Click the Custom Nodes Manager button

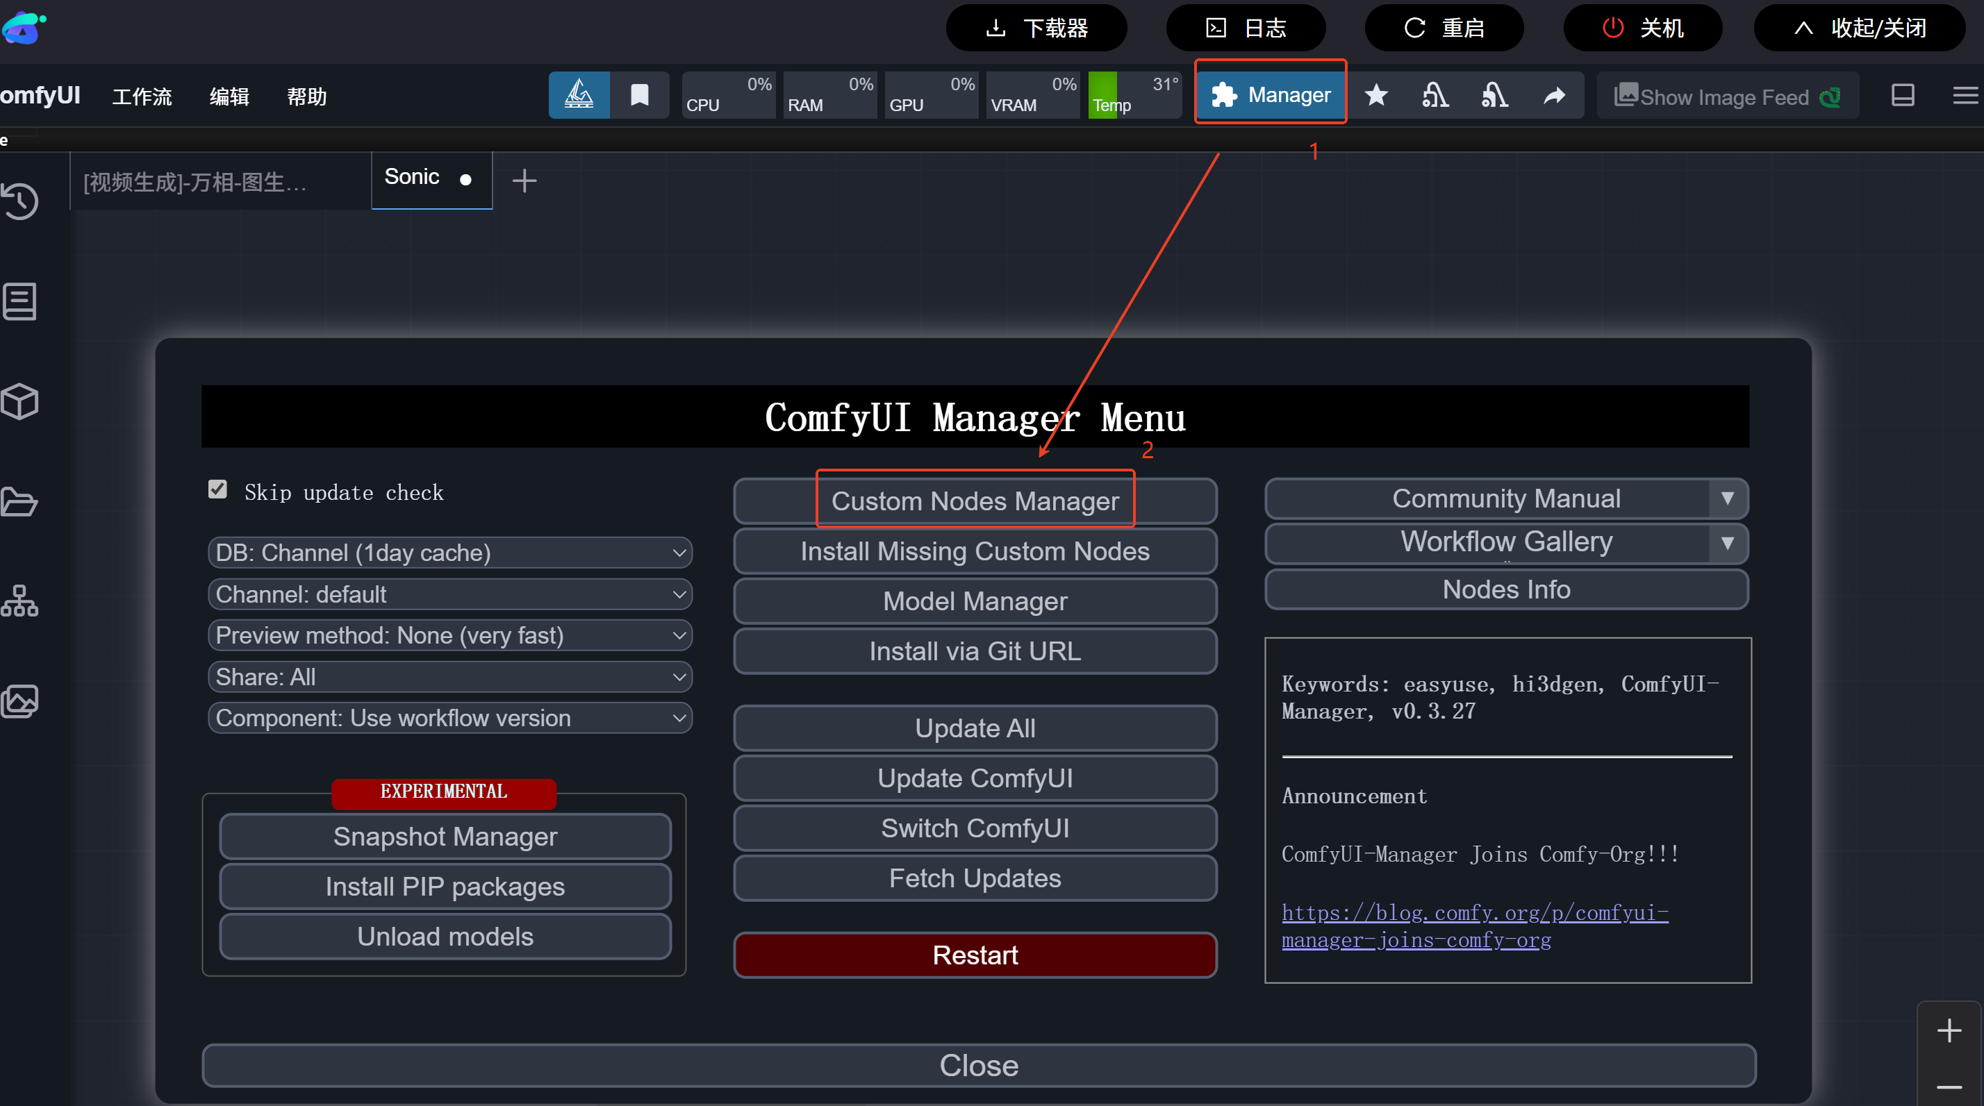click(974, 501)
